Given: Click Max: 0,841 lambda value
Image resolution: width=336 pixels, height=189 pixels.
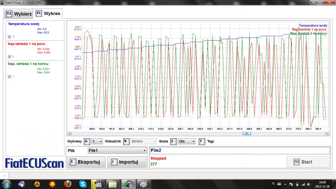Looking at the screenshot, I should tap(44, 72).
